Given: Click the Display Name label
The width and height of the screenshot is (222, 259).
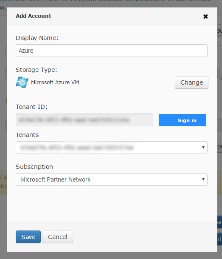Looking at the screenshot, I should [37, 38].
